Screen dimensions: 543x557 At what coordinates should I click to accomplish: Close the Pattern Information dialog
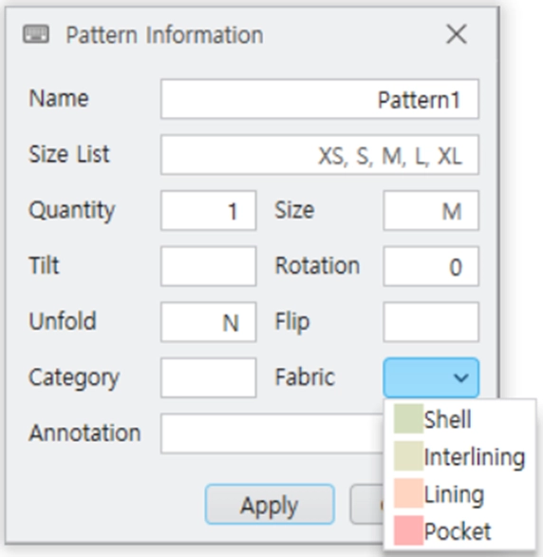[x=456, y=34]
